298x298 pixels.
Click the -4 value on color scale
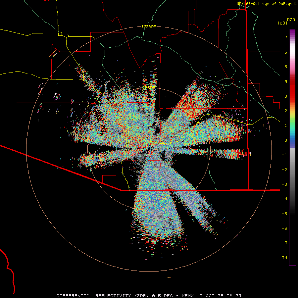click(284, 199)
